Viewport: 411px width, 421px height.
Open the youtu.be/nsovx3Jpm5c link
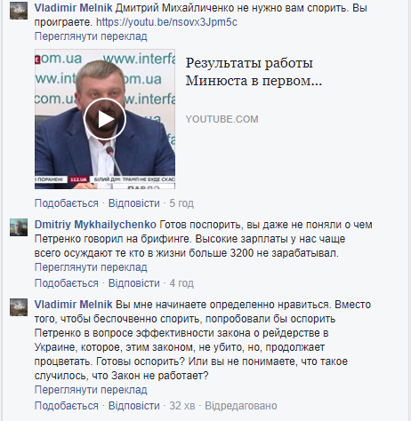click(x=166, y=22)
